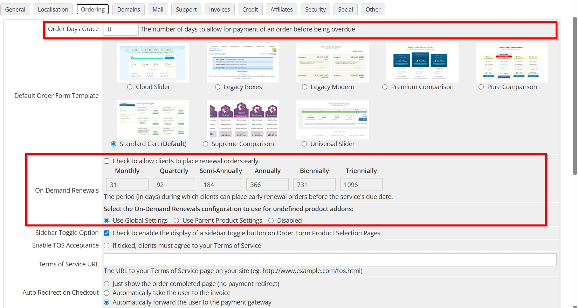
Task: Select the Universal Slider radio button
Action: tap(304, 144)
